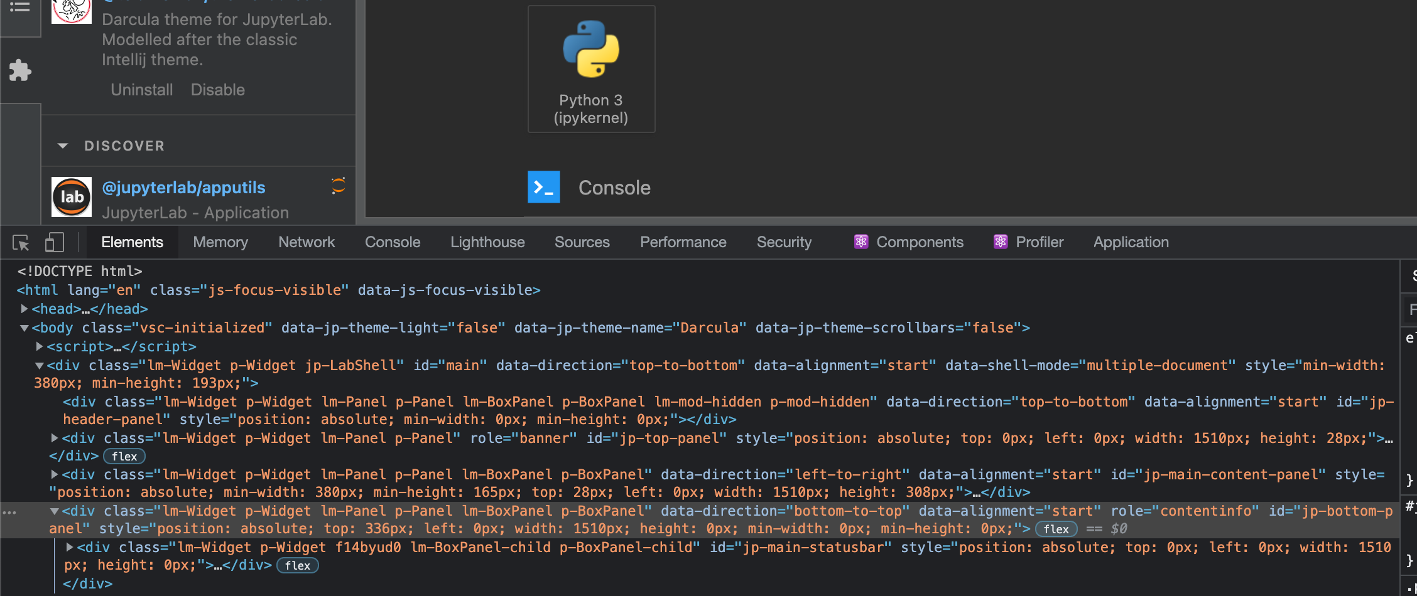1417x596 pixels.
Task: Select the html lang="en" element line
Action: tap(278, 290)
